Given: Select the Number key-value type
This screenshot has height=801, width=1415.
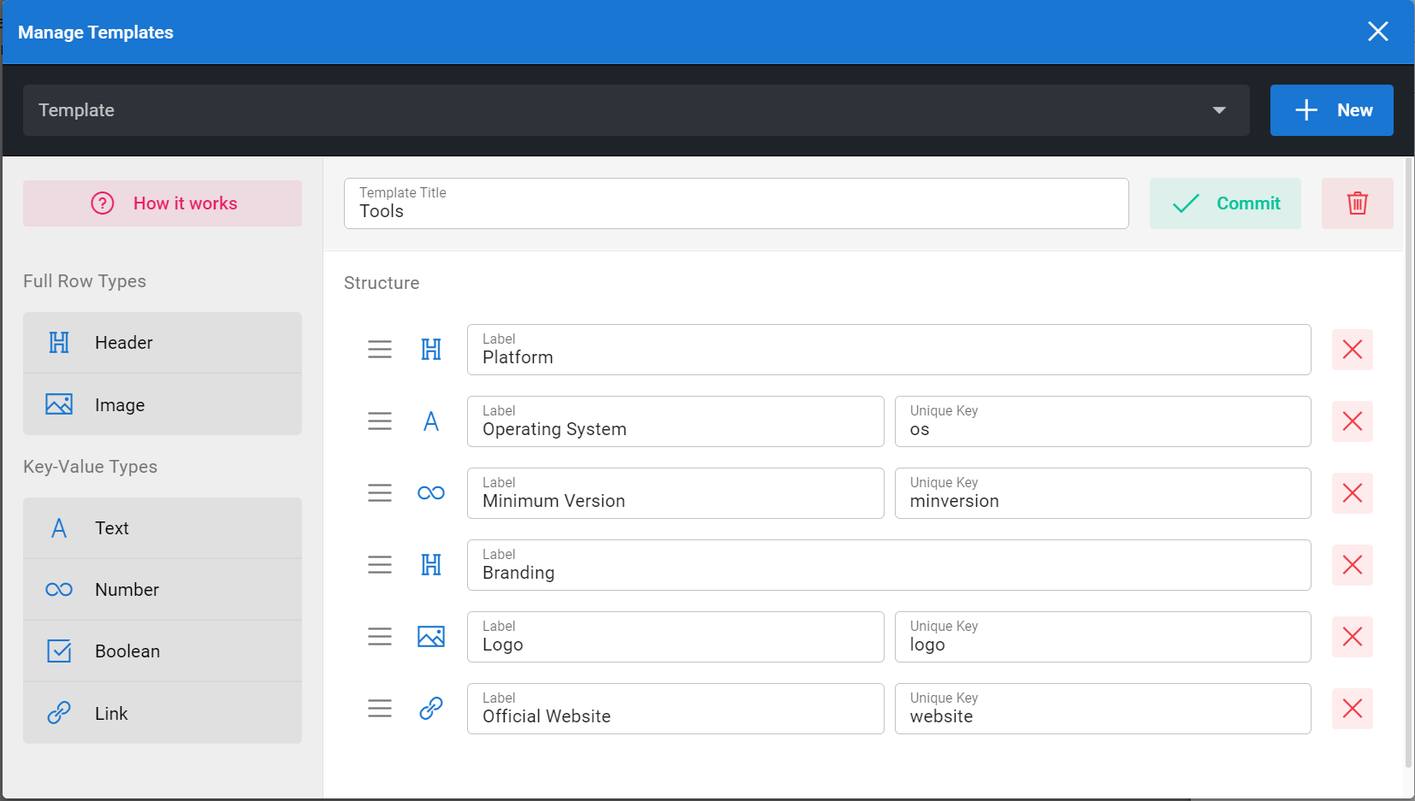Looking at the screenshot, I should pyautogui.click(x=162, y=589).
